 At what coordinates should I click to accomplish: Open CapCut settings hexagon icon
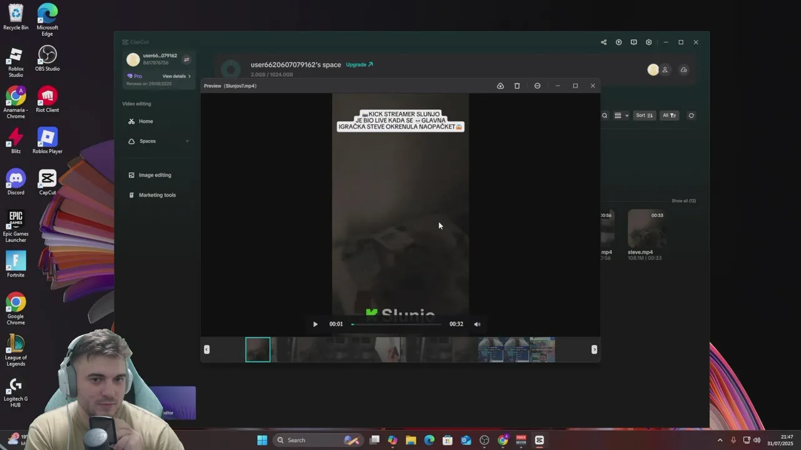tap(648, 42)
